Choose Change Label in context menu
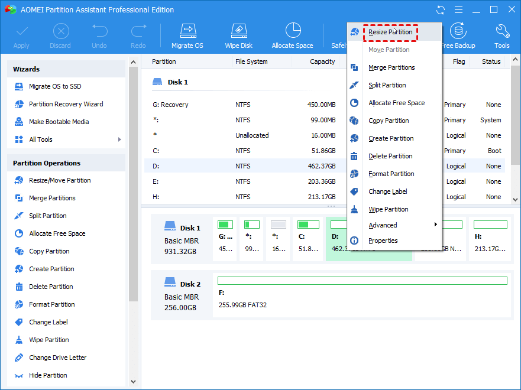 pos(394,191)
